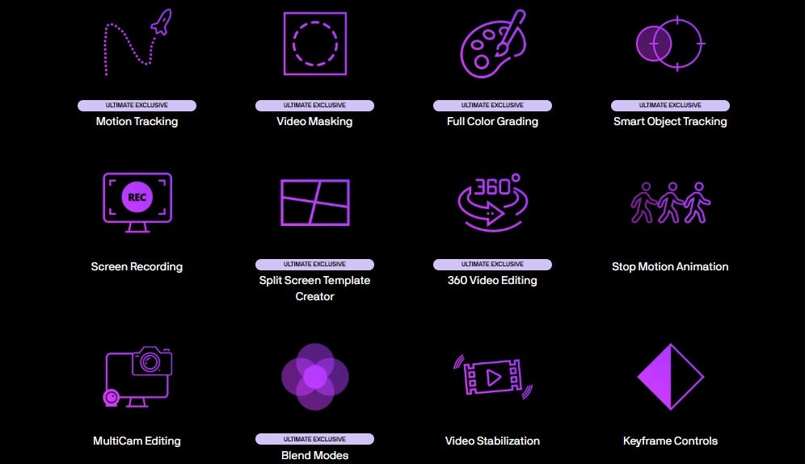This screenshot has width=805, height=464.
Task: Click the Full Color Grading palette icon
Action: pyautogui.click(x=493, y=44)
